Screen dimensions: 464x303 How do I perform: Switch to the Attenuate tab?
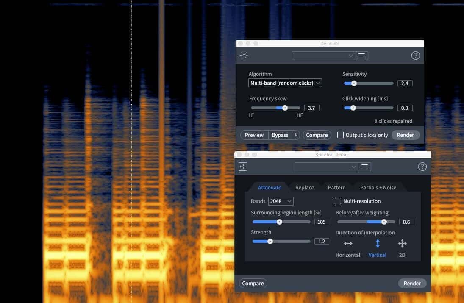[269, 188]
